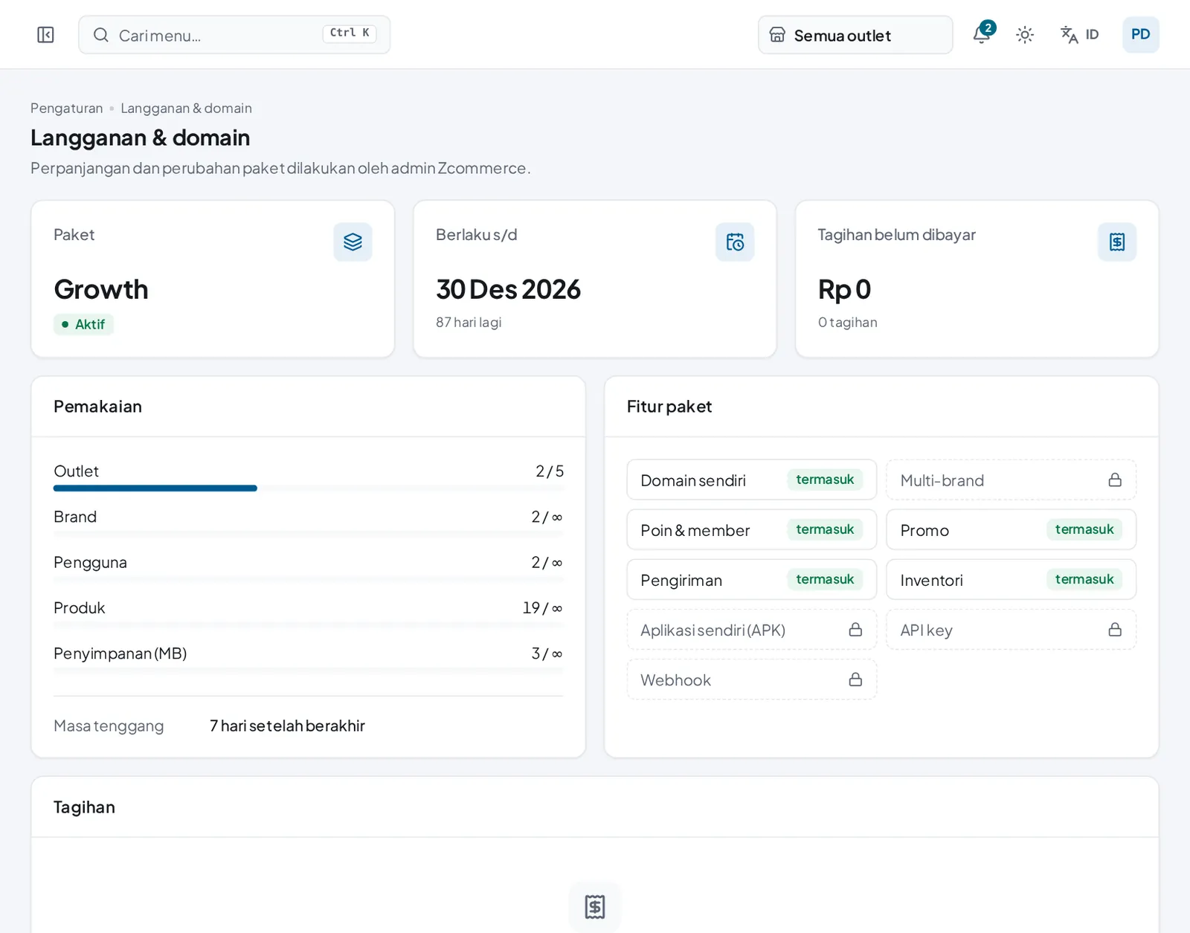Click the empty Tagihan receipt icon

point(595,907)
